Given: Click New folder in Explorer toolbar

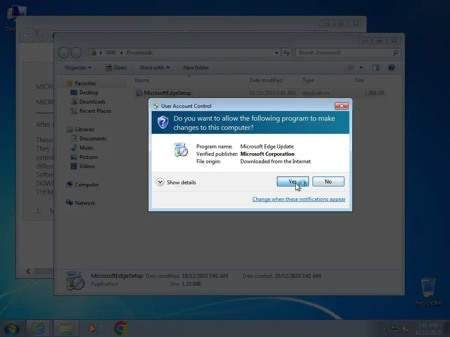Looking at the screenshot, I should click(196, 68).
